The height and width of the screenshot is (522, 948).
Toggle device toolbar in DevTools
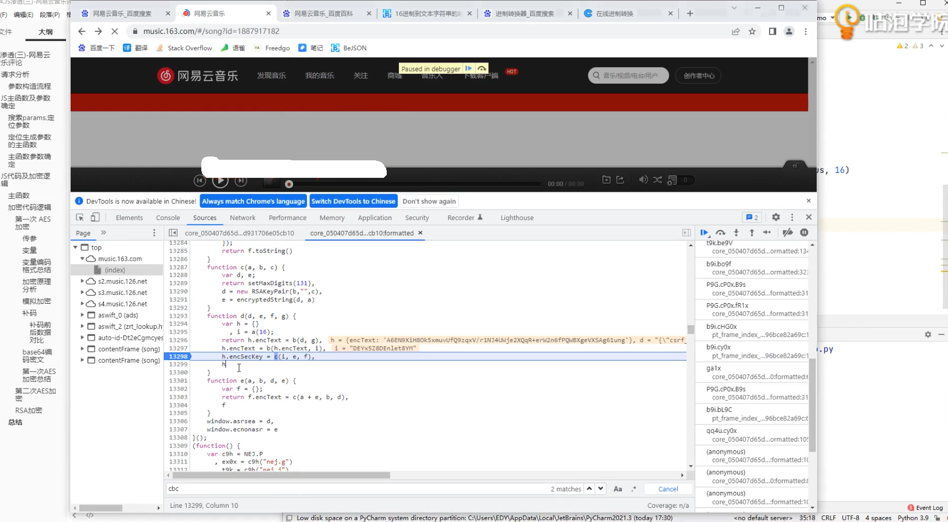pyautogui.click(x=95, y=217)
